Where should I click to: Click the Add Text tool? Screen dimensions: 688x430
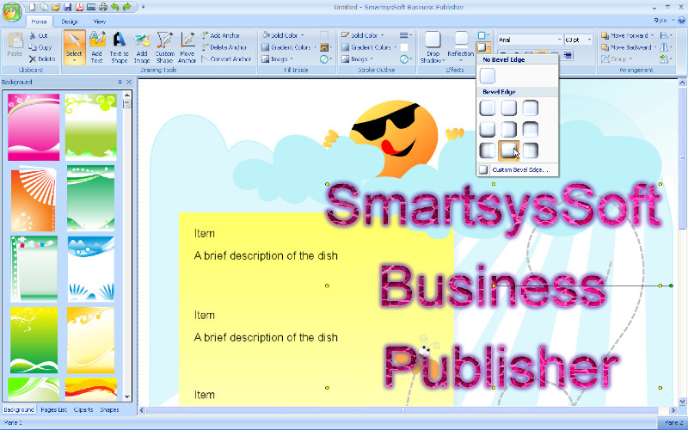[x=97, y=47]
